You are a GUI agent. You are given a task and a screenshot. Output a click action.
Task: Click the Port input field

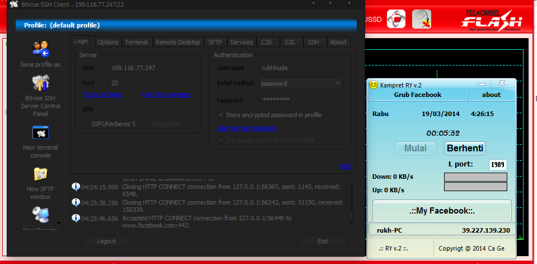[150, 83]
